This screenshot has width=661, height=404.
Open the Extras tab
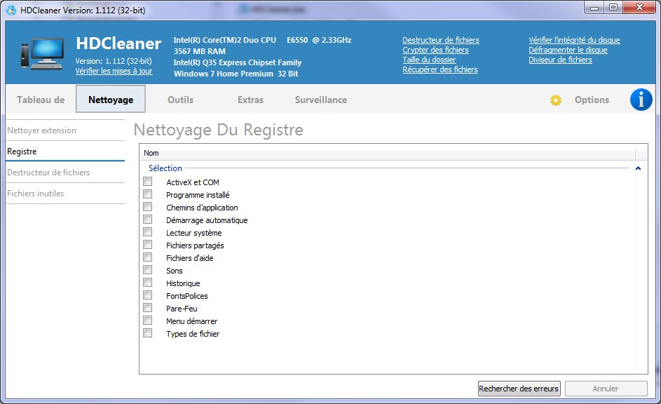[x=250, y=100]
